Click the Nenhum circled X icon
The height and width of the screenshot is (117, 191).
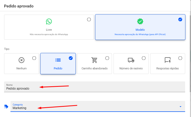(22, 60)
